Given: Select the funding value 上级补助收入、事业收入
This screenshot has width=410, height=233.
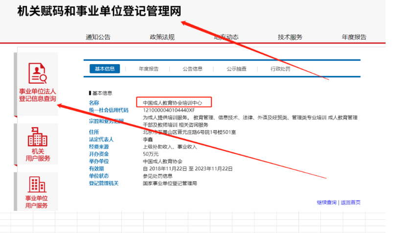Looking at the screenshot, I should pyautogui.click(x=170, y=147).
